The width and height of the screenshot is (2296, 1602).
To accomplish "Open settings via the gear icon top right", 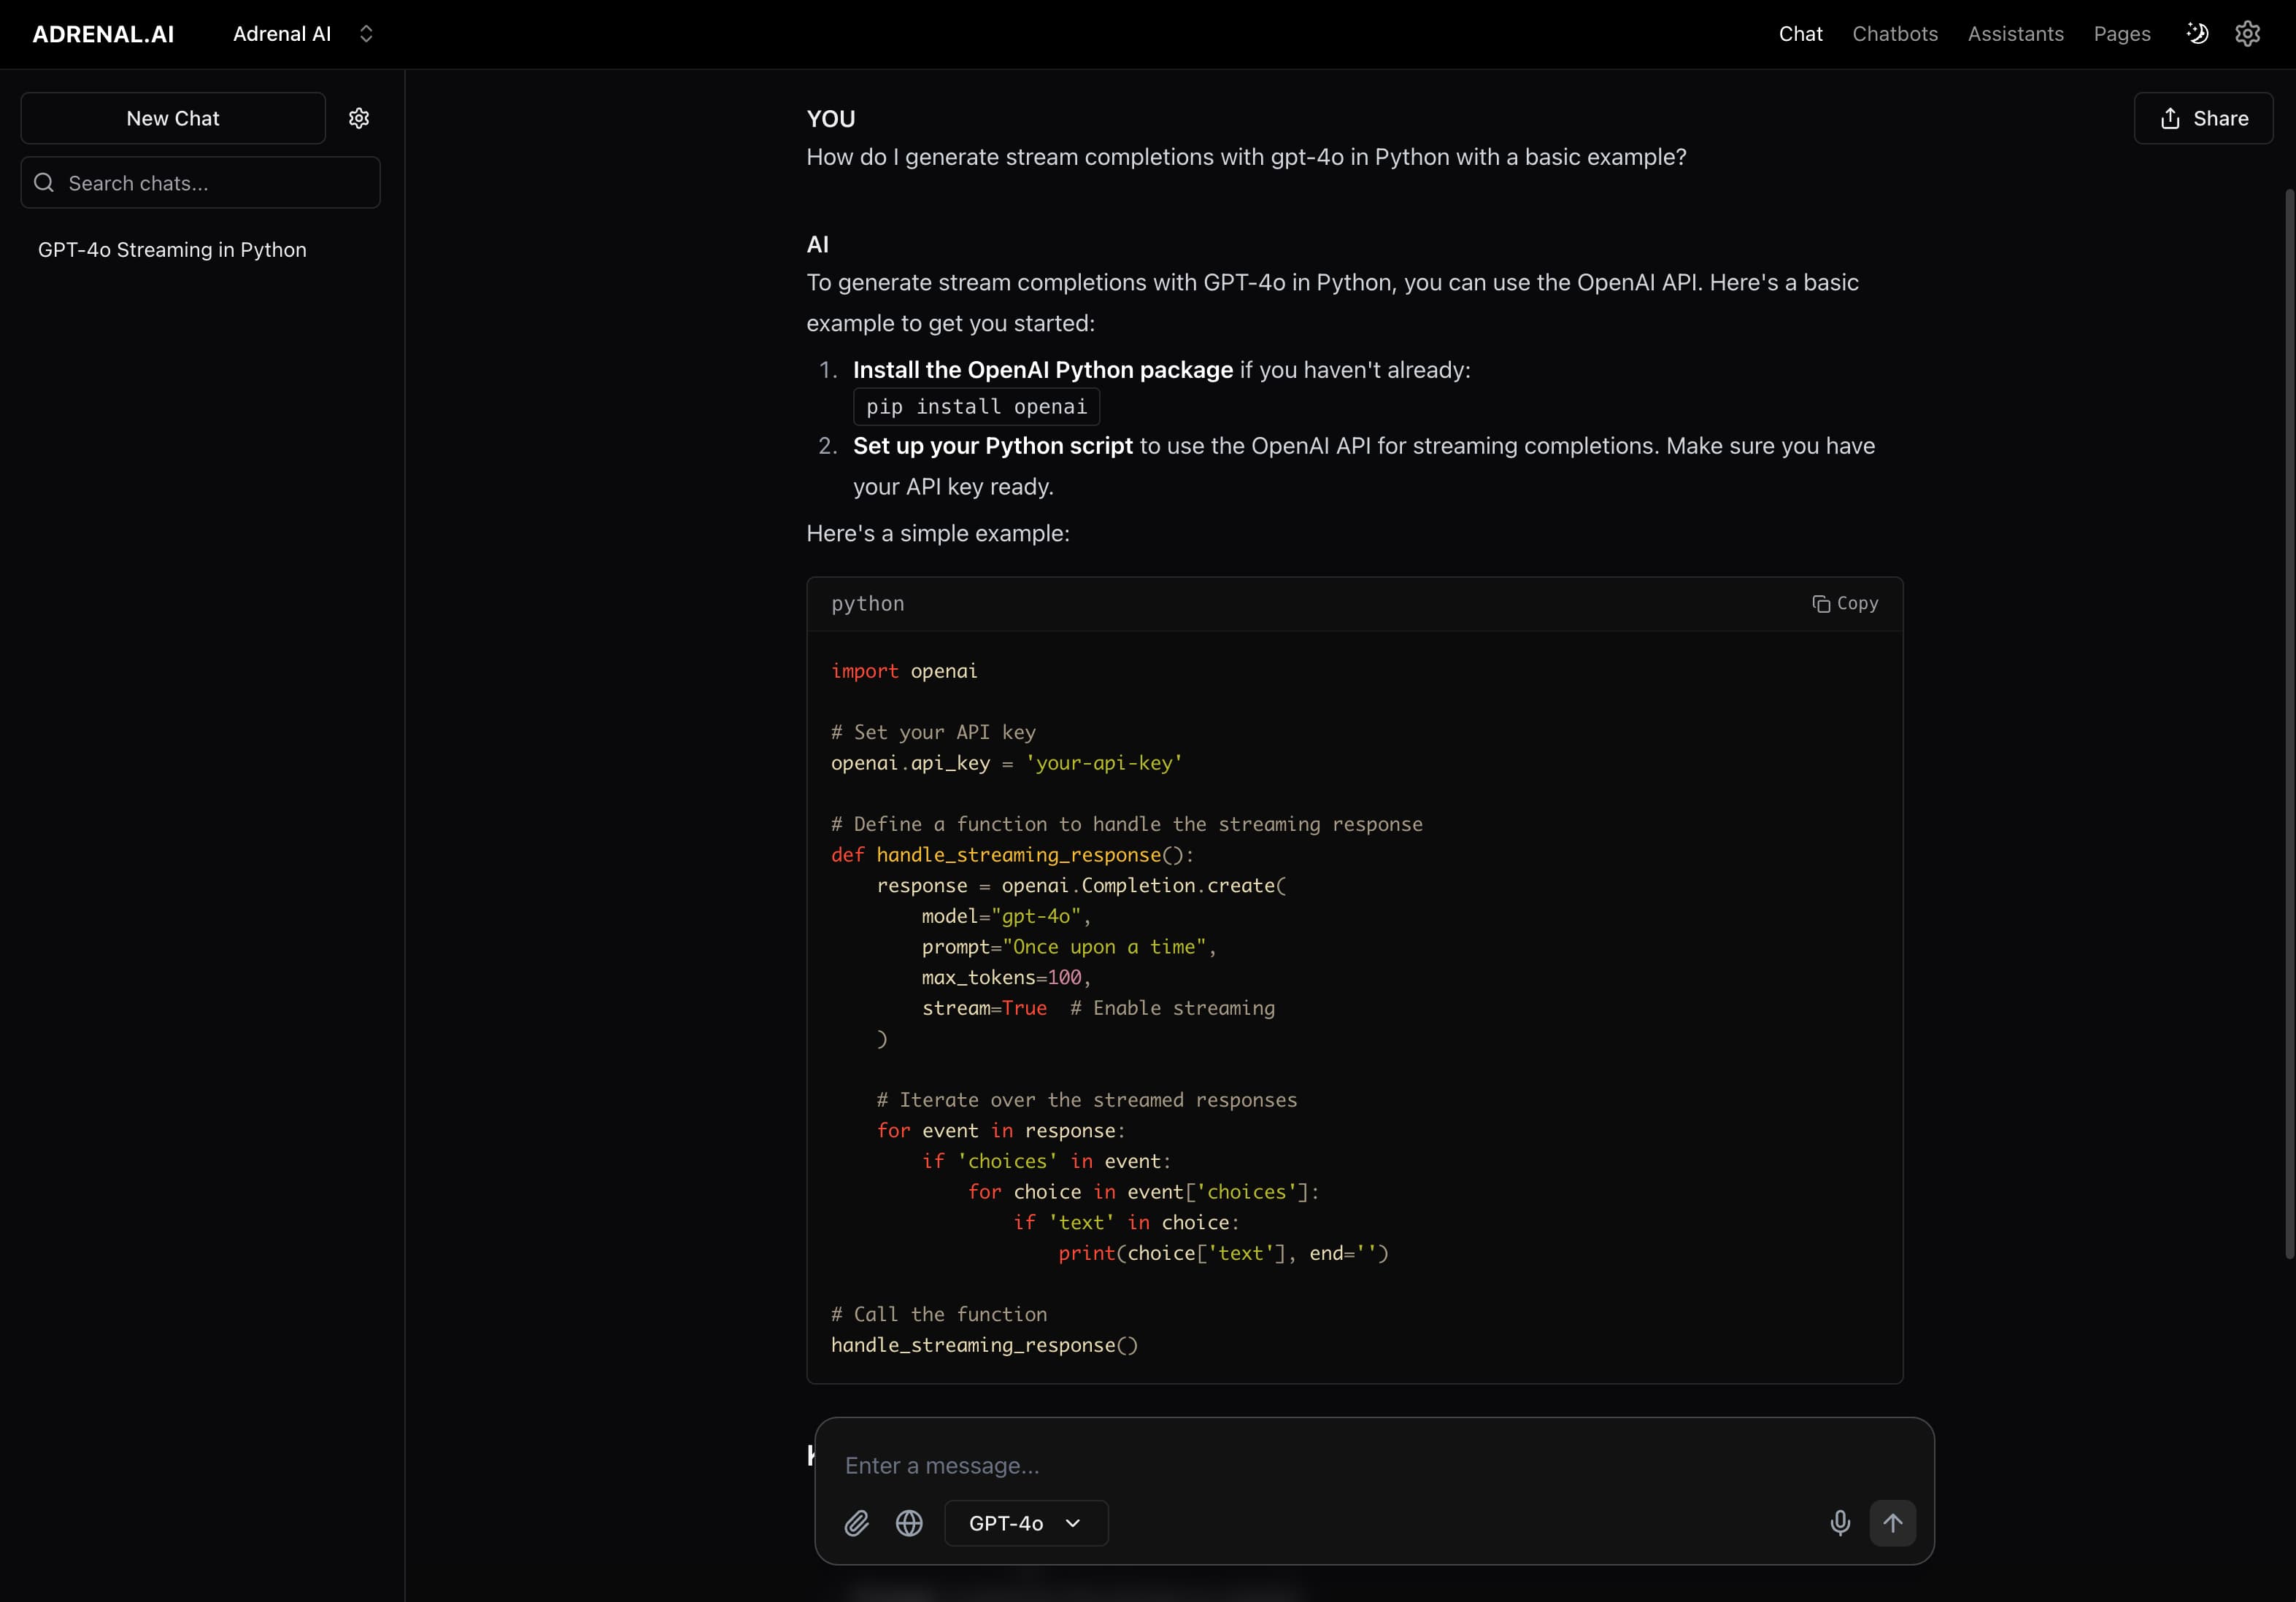I will [x=2247, y=33].
